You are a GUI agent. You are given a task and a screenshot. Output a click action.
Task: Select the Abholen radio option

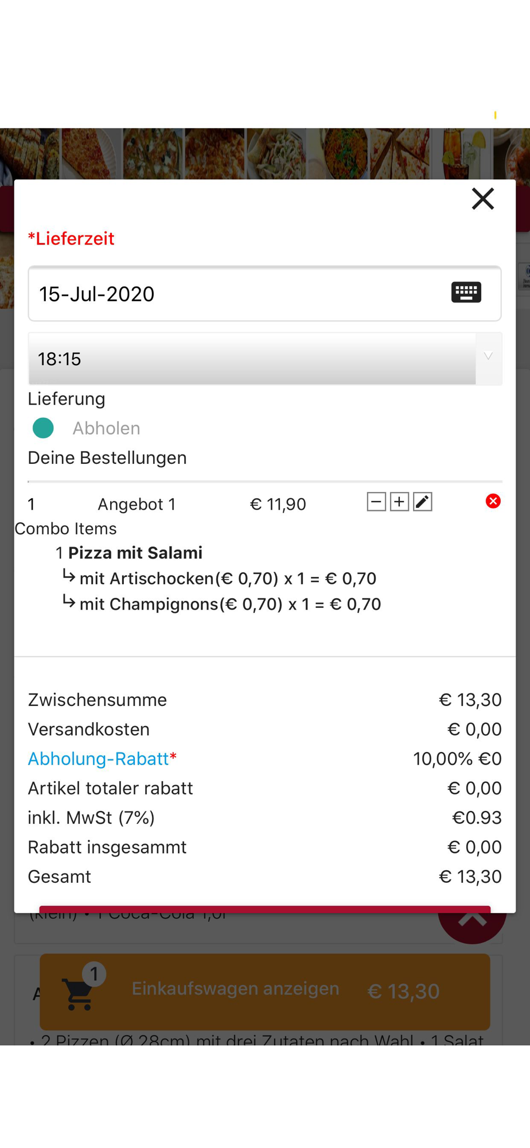pos(44,428)
